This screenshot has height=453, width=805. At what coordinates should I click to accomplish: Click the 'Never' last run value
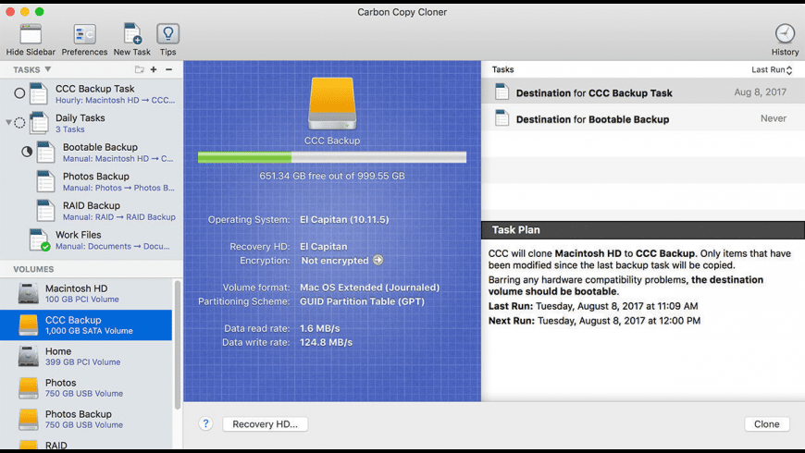pos(774,118)
